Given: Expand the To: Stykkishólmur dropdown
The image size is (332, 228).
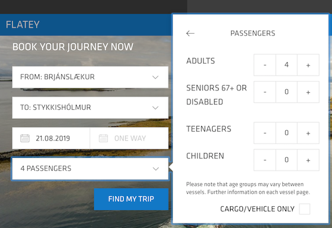Looking at the screenshot, I should pyautogui.click(x=90, y=108).
